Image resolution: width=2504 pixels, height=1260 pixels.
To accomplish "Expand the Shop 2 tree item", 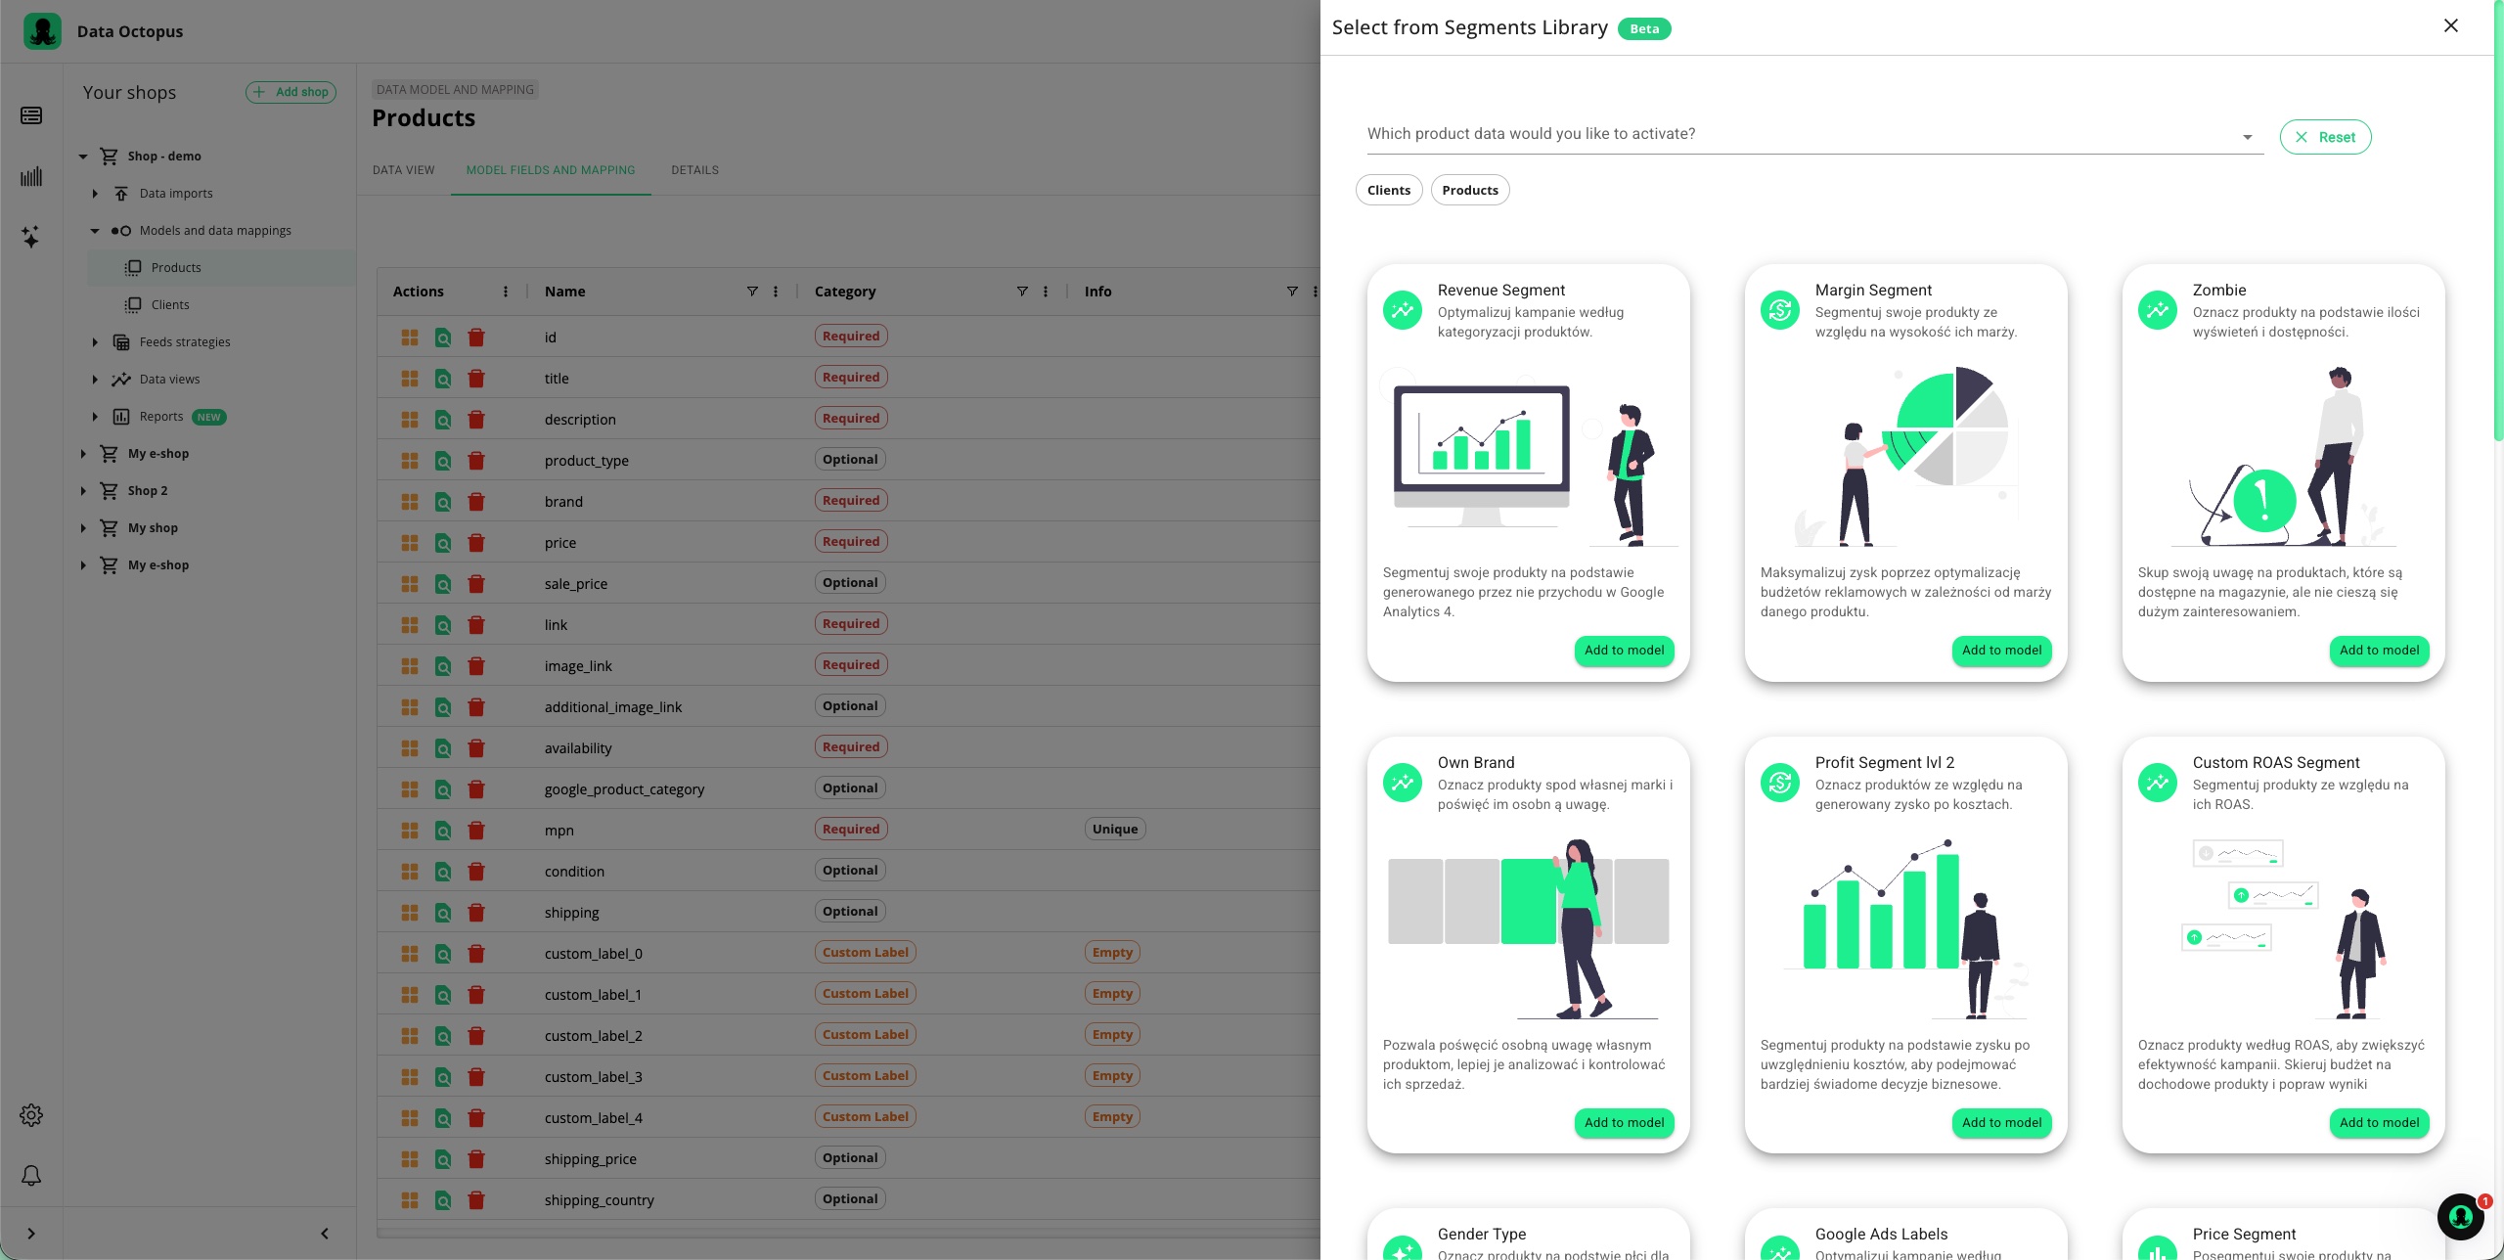I will 83,491.
